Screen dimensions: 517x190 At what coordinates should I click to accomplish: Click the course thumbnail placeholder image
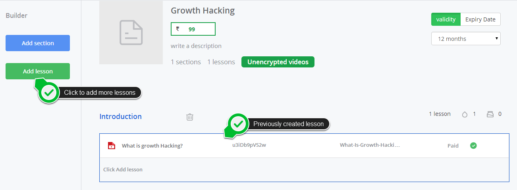(131, 33)
